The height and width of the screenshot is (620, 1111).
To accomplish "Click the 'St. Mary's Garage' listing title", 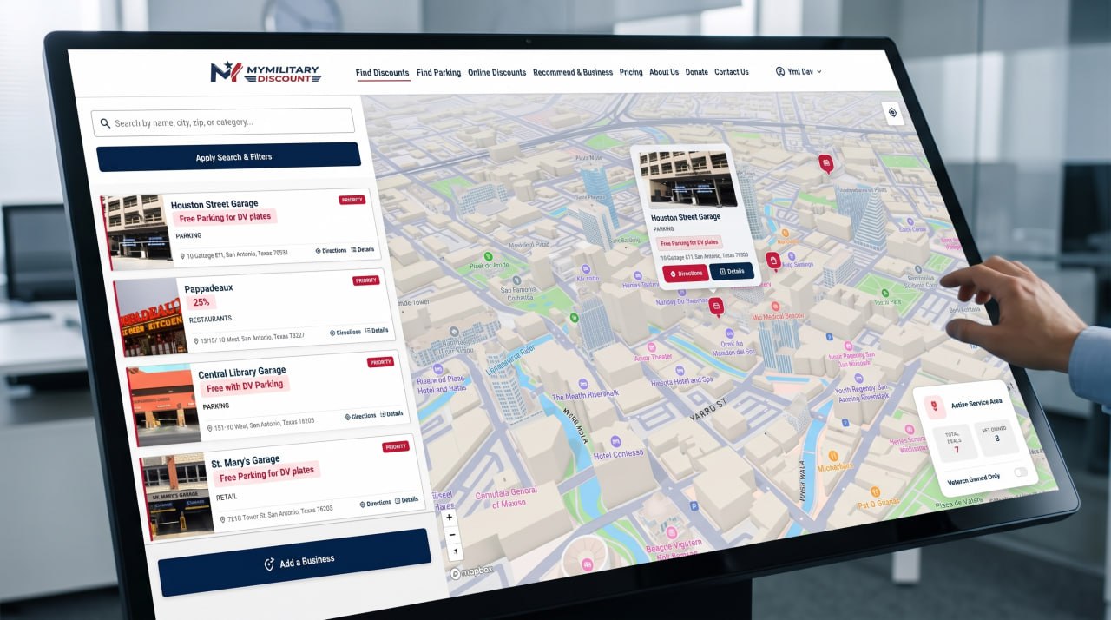I will coord(246,462).
